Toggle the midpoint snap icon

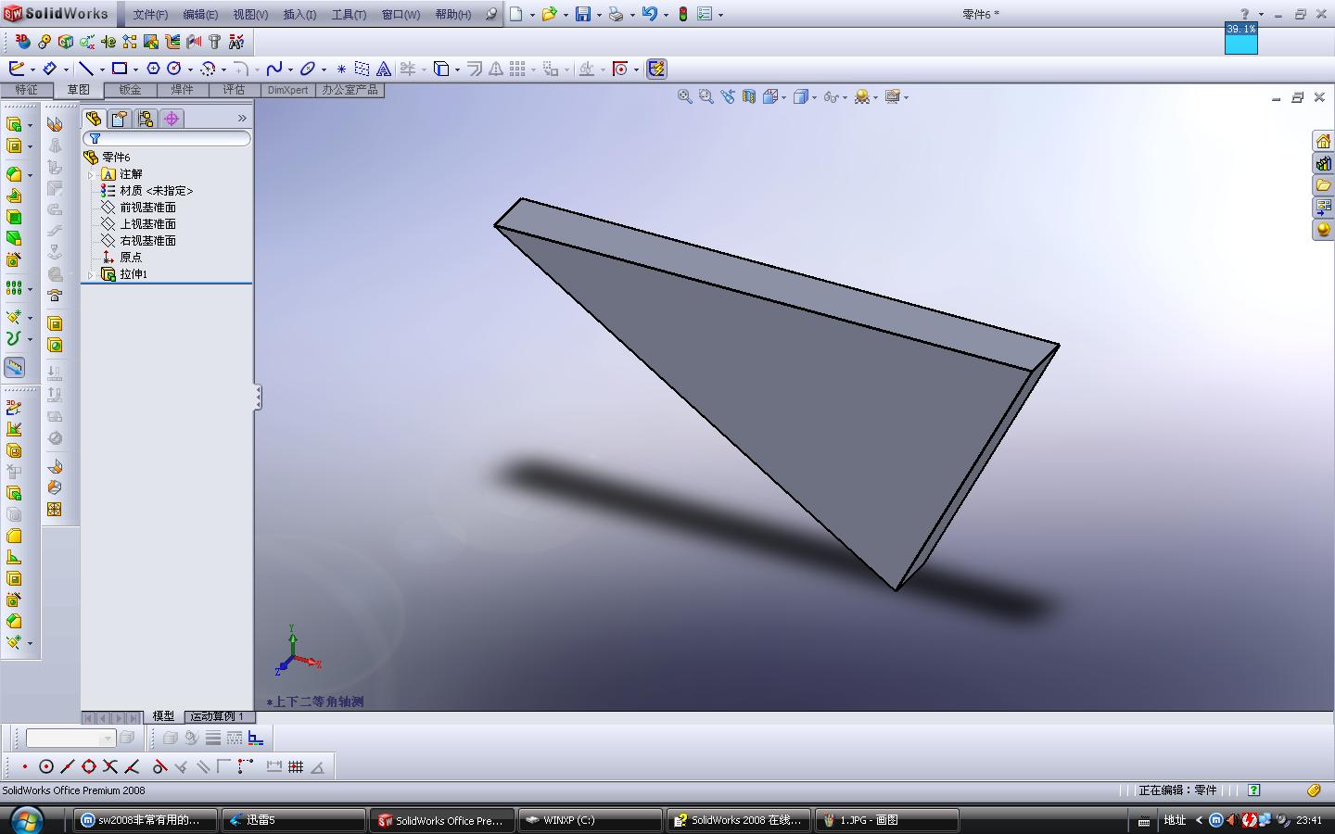(68, 766)
